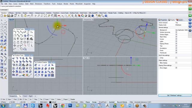Open the Background 'Use Application Settings' dropdown

181,30
